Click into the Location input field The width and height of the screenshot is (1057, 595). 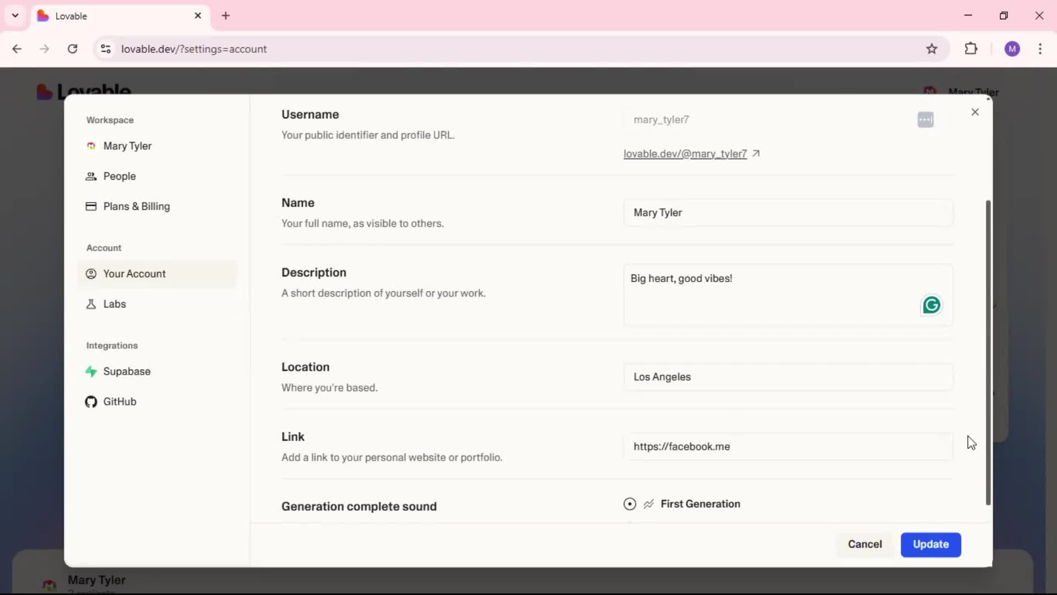pyautogui.click(x=787, y=377)
